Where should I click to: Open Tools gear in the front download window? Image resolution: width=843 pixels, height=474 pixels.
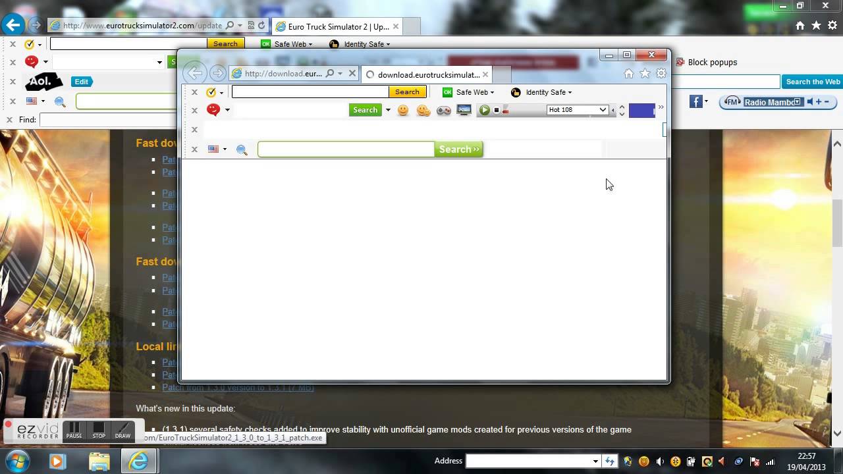pos(661,74)
